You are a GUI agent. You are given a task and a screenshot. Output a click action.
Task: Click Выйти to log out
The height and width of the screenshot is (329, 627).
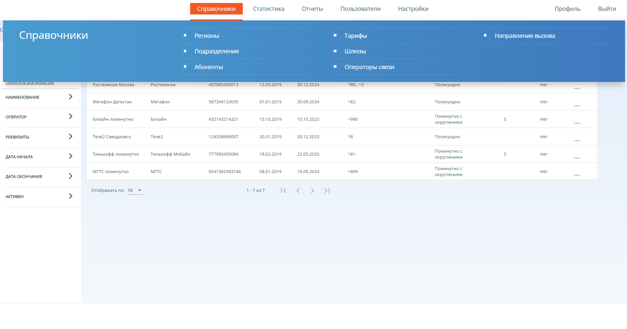[607, 9]
